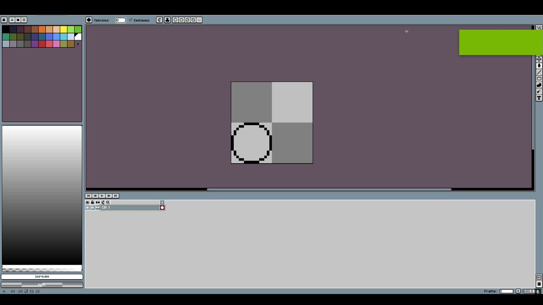Play the animation
The image size is (543, 305).
point(102,196)
